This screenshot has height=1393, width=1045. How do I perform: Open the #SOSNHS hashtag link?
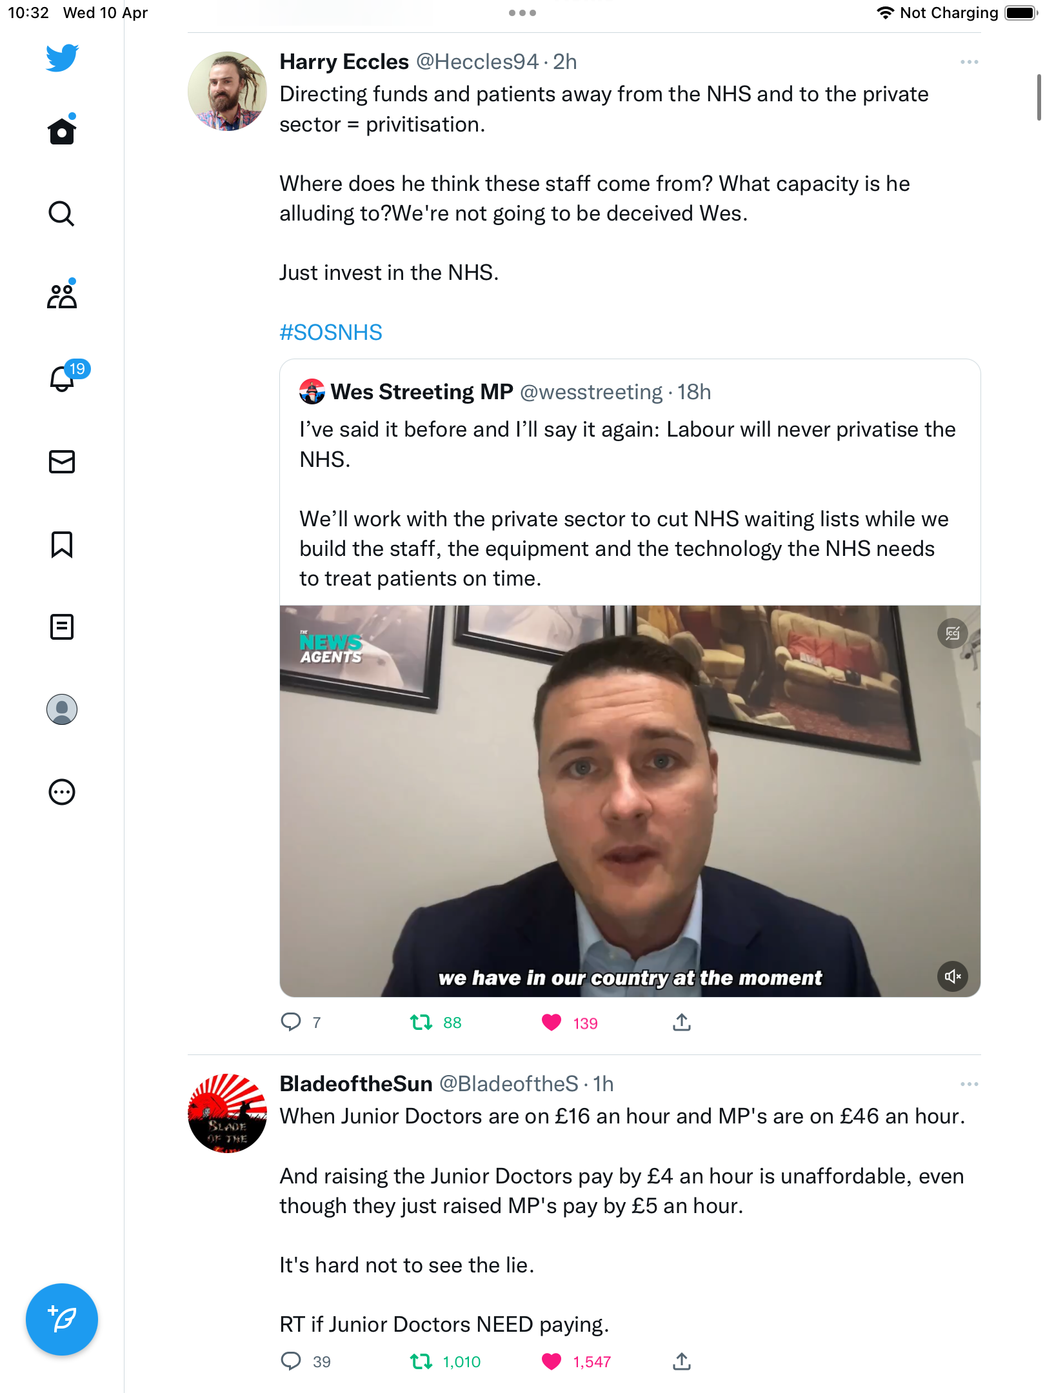click(331, 333)
